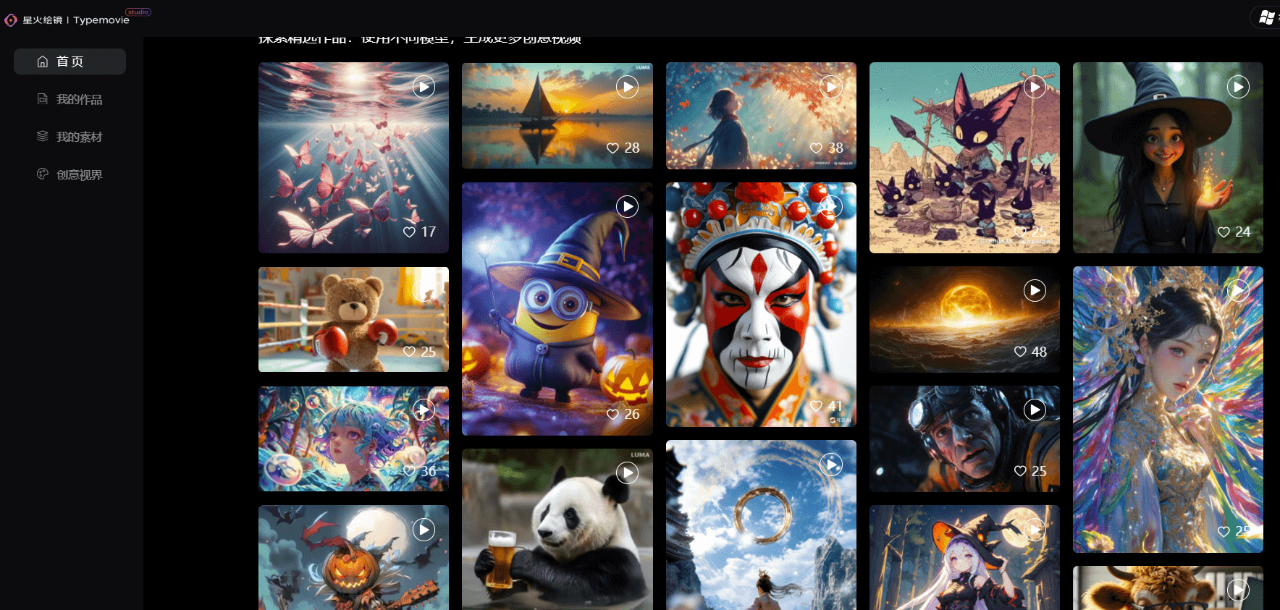Like the astronaut pilot video with 25 likes
This screenshot has width=1280, height=610.
(x=1020, y=471)
